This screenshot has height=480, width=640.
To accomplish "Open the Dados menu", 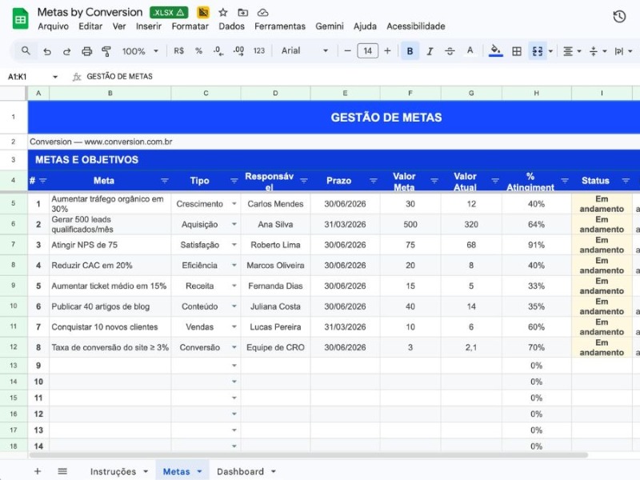I will 231,26.
